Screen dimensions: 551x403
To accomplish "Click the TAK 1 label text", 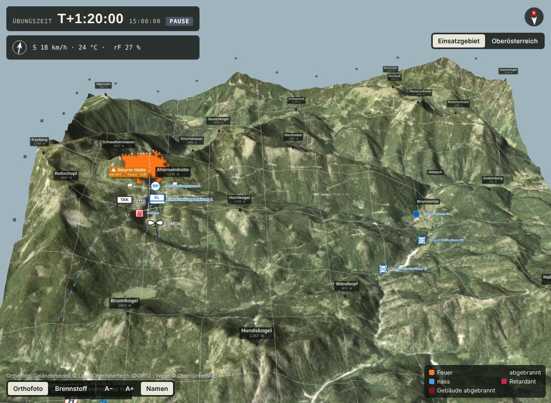I will pos(140,201).
